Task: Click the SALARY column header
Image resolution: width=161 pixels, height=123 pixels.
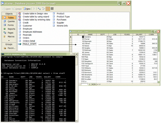Action: tap(139, 34)
